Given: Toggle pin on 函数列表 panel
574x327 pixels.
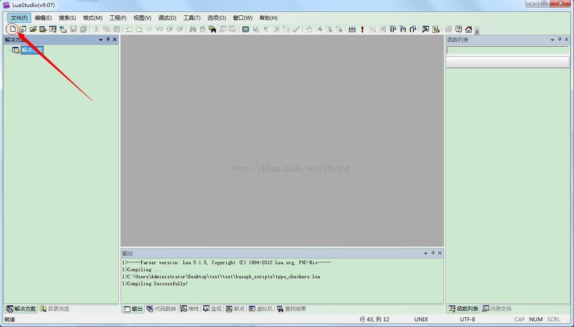Looking at the screenshot, I should click(560, 40).
